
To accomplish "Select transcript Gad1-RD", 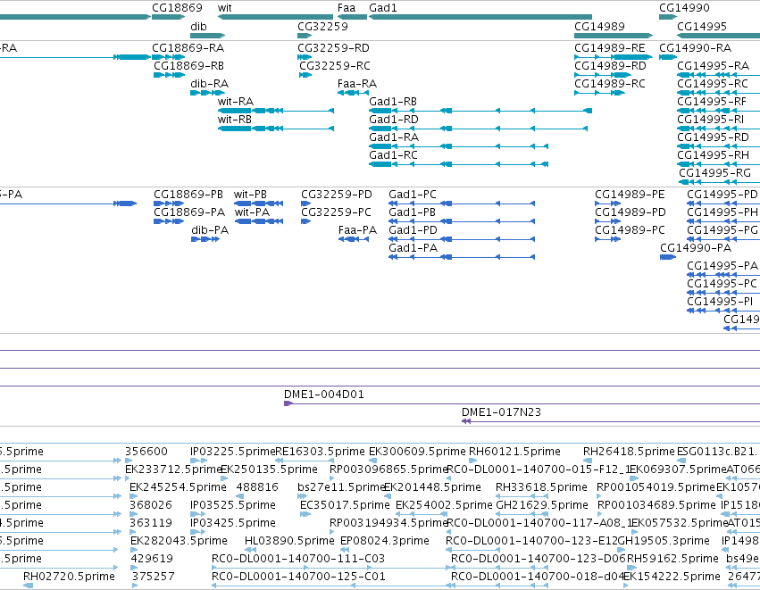I will click(479, 129).
